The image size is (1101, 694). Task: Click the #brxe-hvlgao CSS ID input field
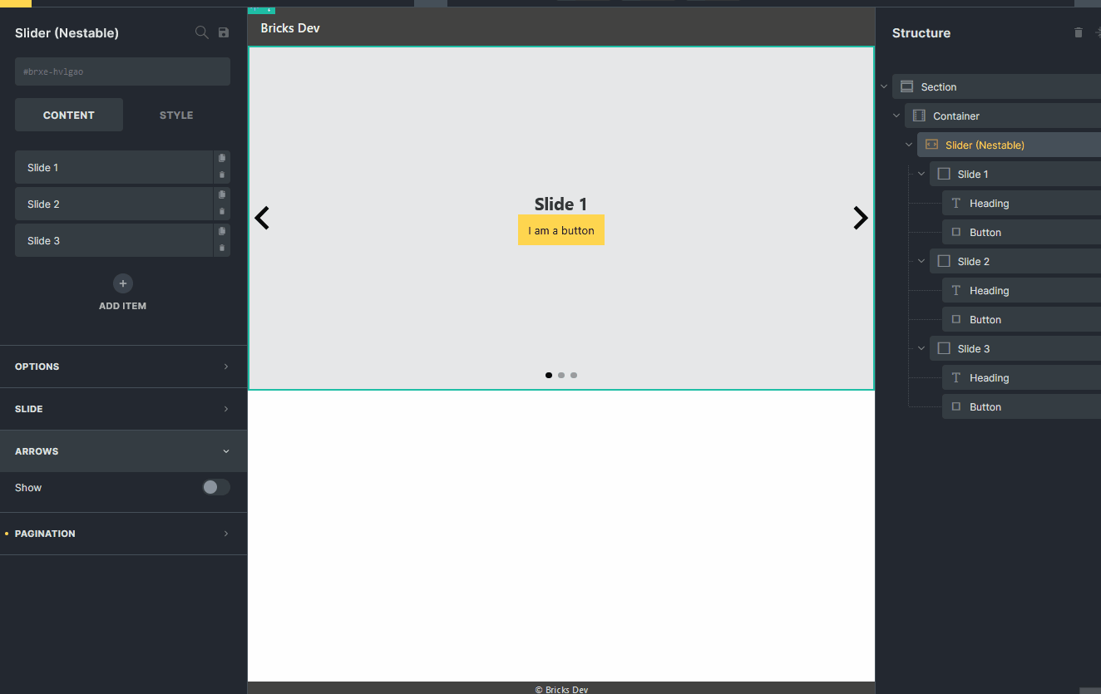click(x=122, y=71)
